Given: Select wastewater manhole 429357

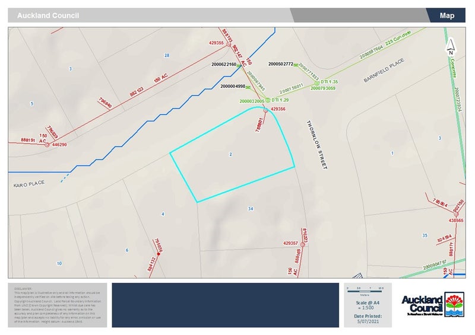Looking at the screenshot, I should [301, 243].
